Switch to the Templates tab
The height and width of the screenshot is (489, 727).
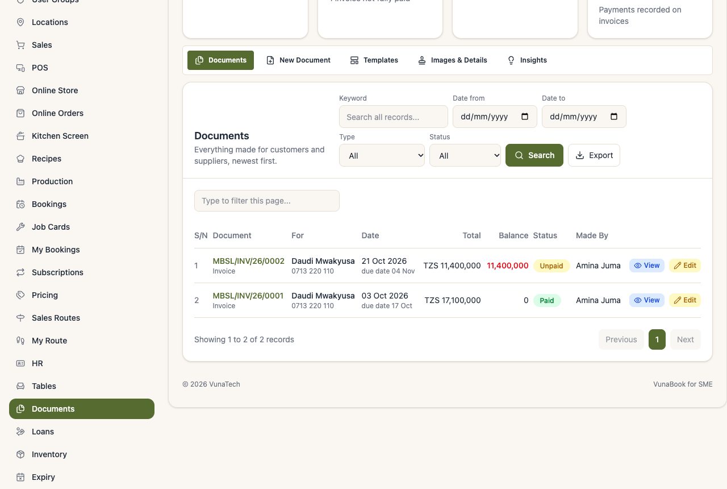[374, 60]
